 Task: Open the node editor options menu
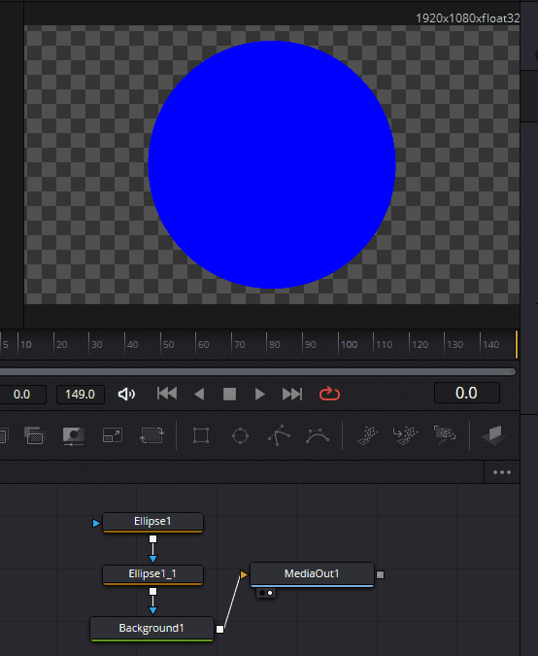click(502, 472)
